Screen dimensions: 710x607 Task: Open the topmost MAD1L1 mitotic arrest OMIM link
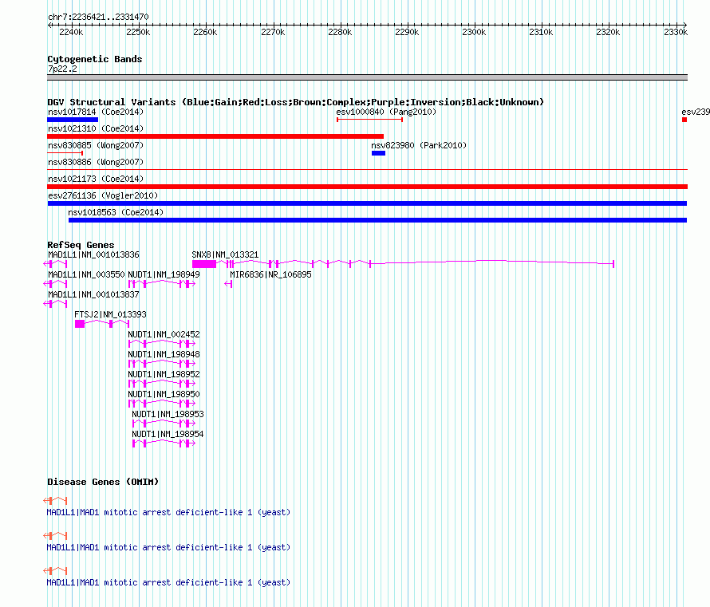[168, 512]
